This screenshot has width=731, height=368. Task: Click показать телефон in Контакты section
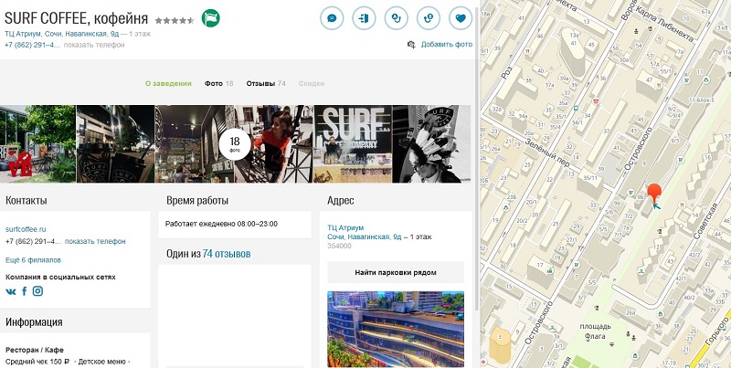(95, 241)
